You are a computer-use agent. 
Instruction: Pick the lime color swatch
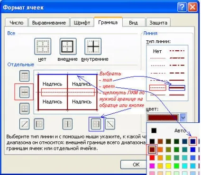168,157
